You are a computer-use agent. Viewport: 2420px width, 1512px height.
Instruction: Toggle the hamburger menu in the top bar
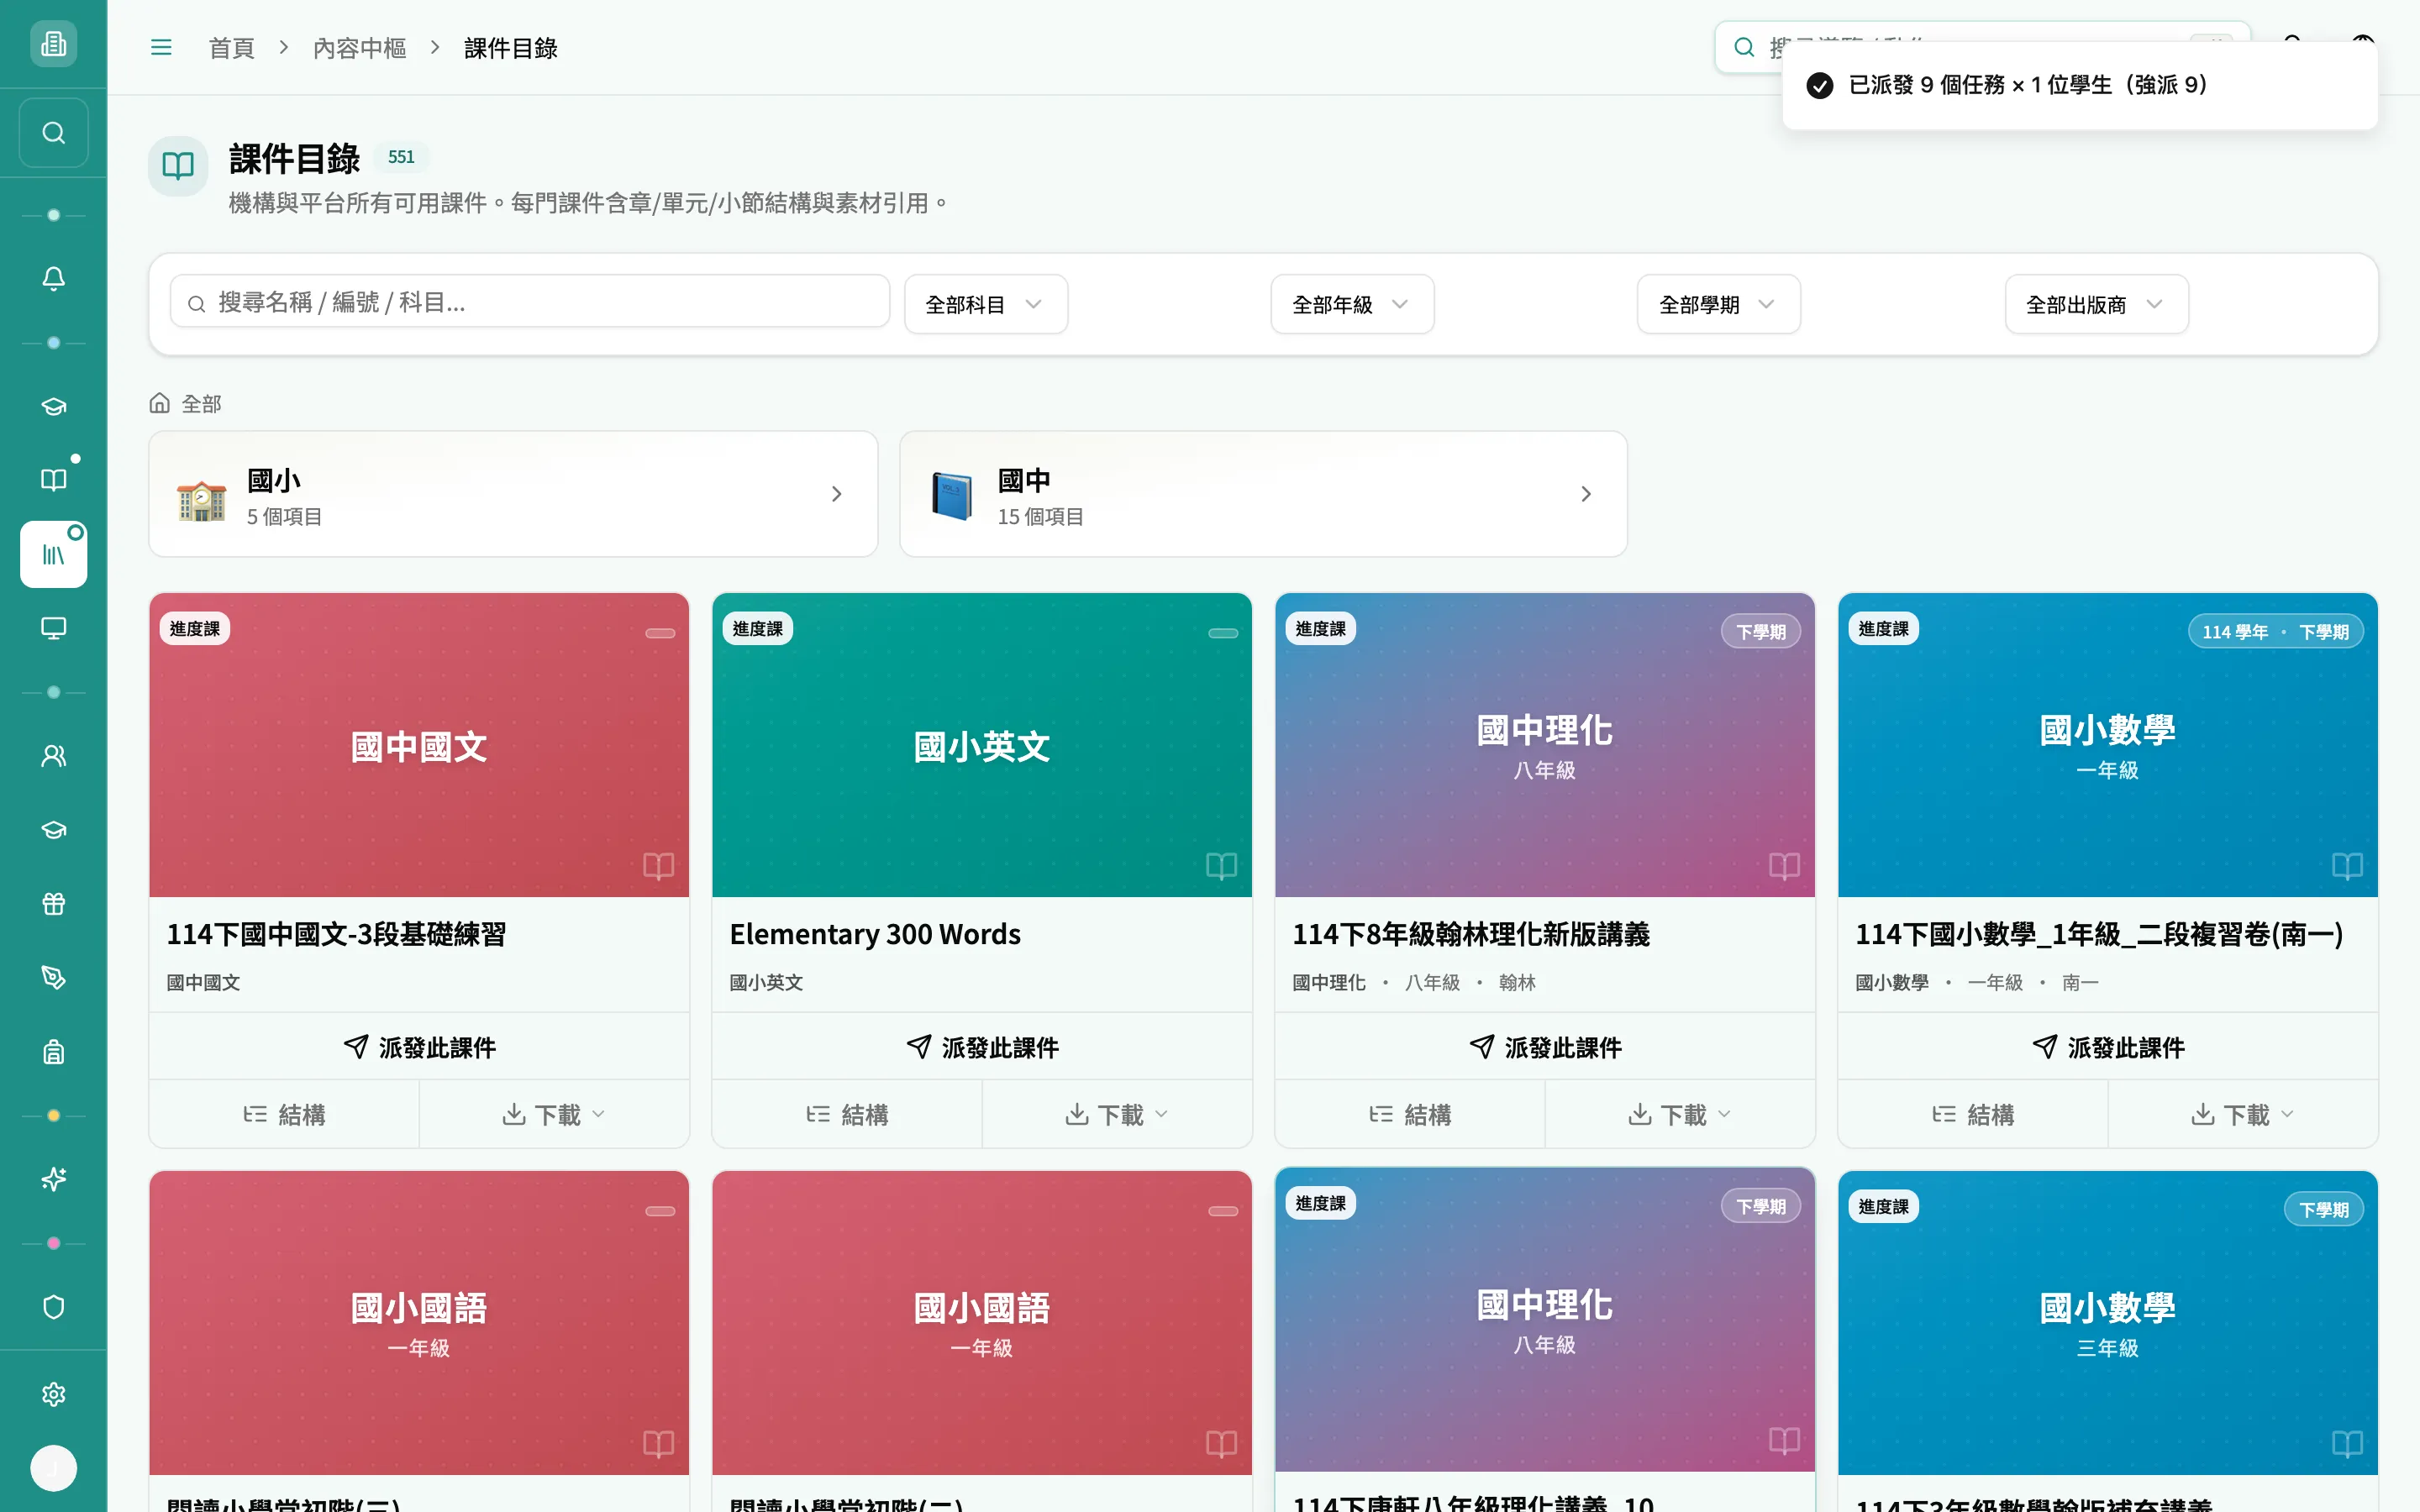[x=161, y=47]
